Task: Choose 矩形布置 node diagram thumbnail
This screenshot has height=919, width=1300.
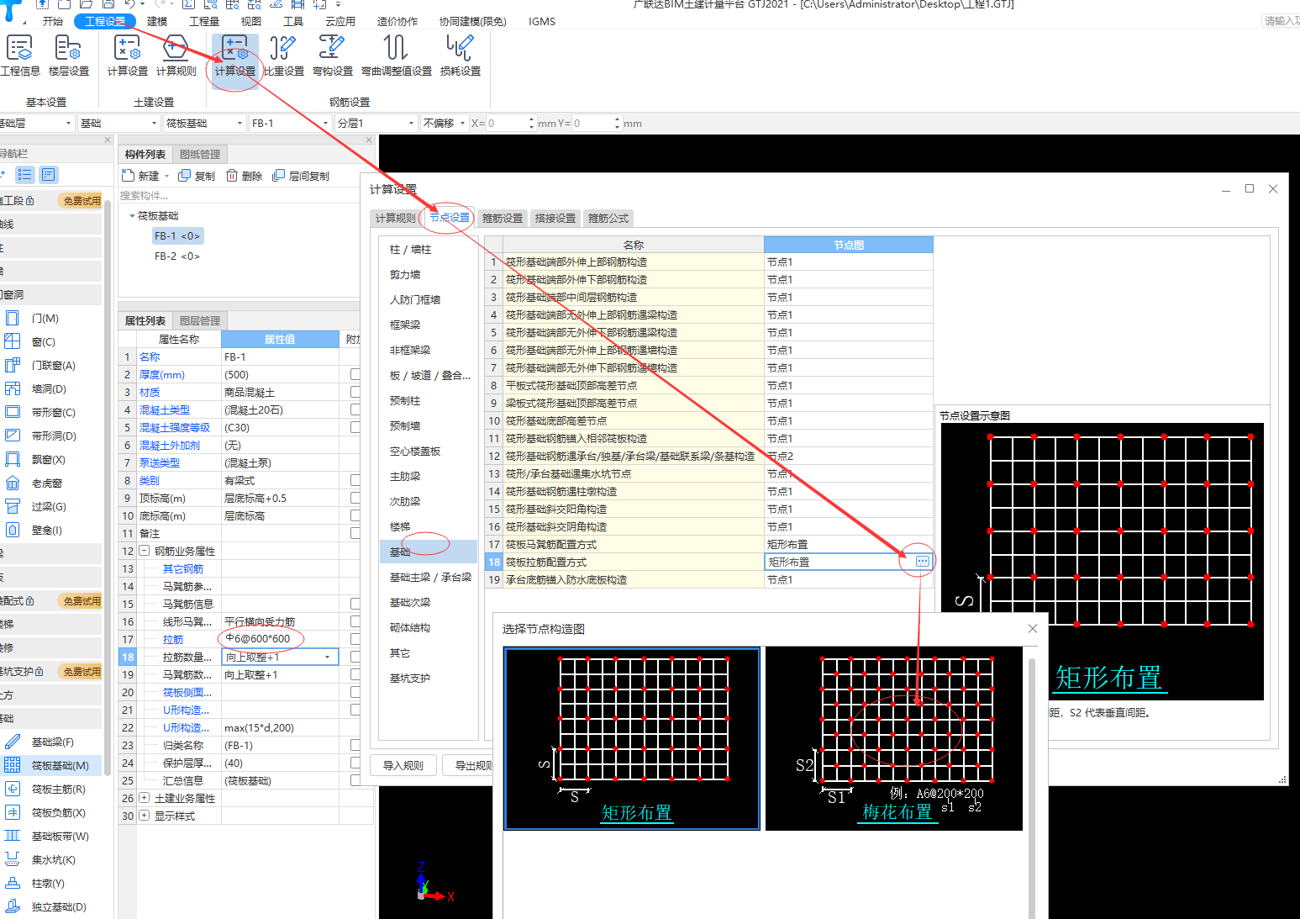Action: (x=632, y=738)
